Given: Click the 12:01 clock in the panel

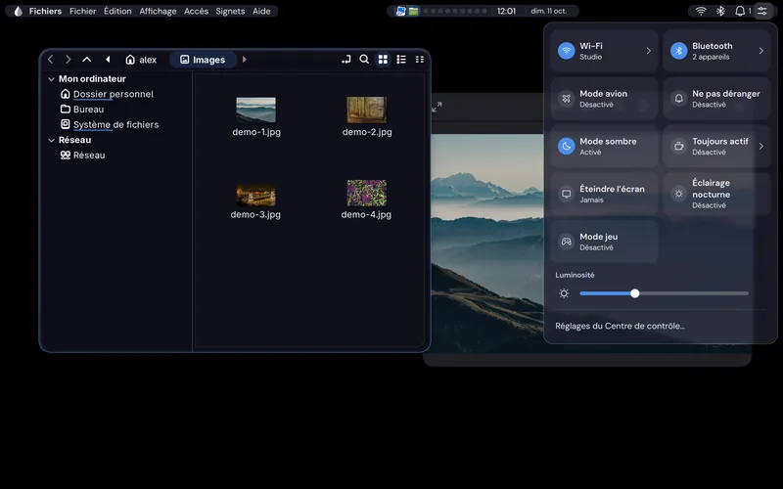Looking at the screenshot, I should point(506,11).
